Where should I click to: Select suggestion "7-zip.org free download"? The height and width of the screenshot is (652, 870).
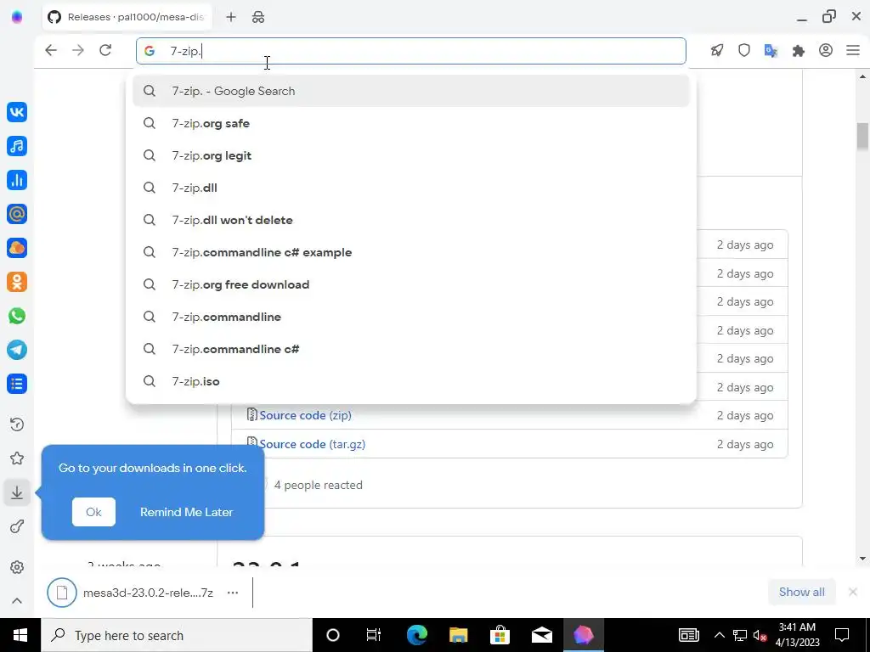(x=411, y=284)
